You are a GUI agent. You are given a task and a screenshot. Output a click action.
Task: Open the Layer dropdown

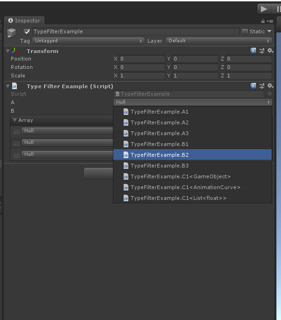pyautogui.click(x=219, y=41)
